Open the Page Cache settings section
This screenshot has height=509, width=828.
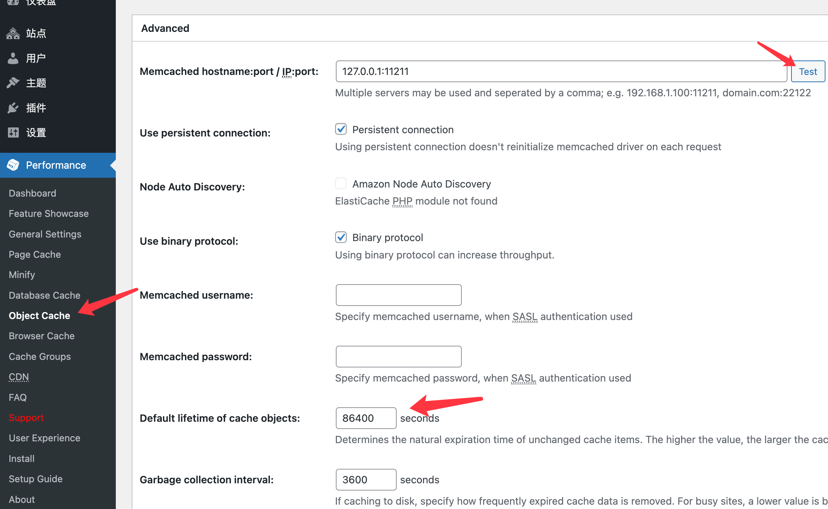click(x=34, y=254)
